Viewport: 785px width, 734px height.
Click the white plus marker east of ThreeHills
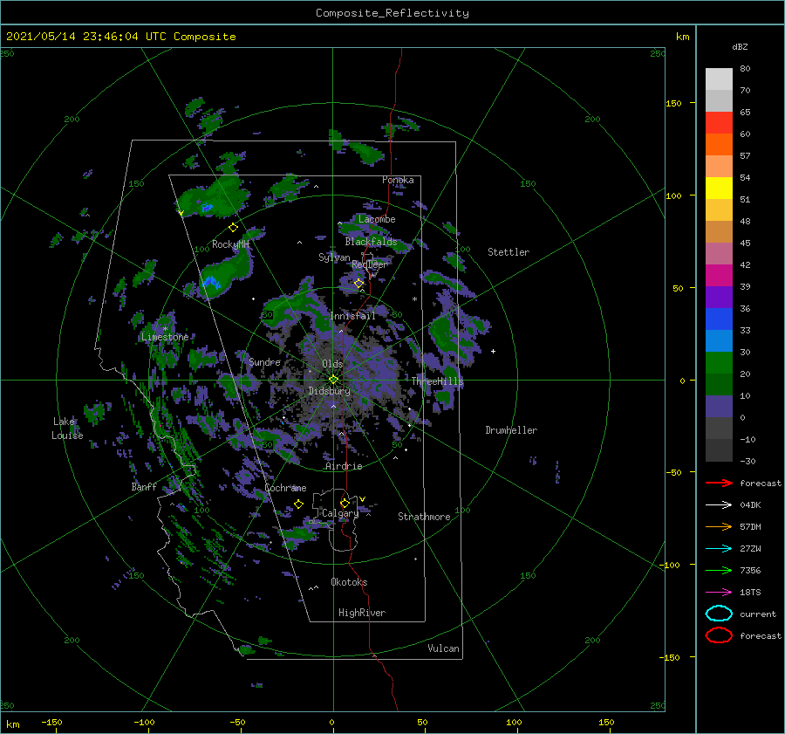pyautogui.click(x=493, y=351)
